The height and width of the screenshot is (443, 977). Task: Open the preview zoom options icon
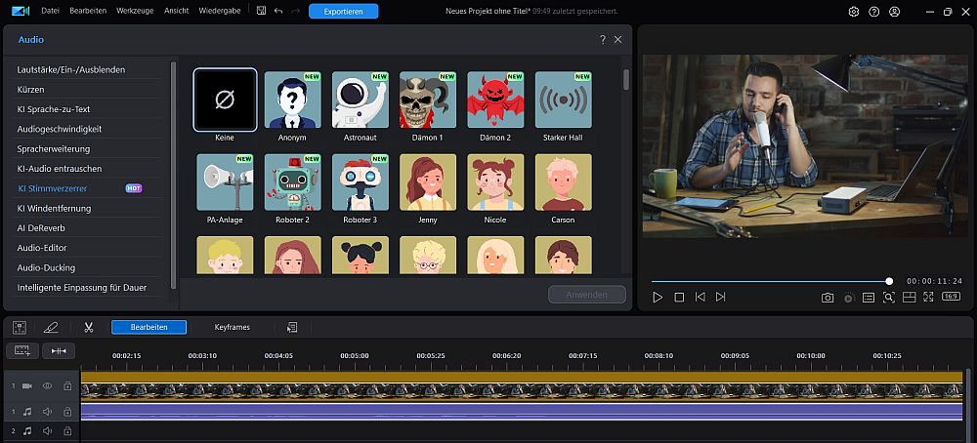[x=889, y=297]
